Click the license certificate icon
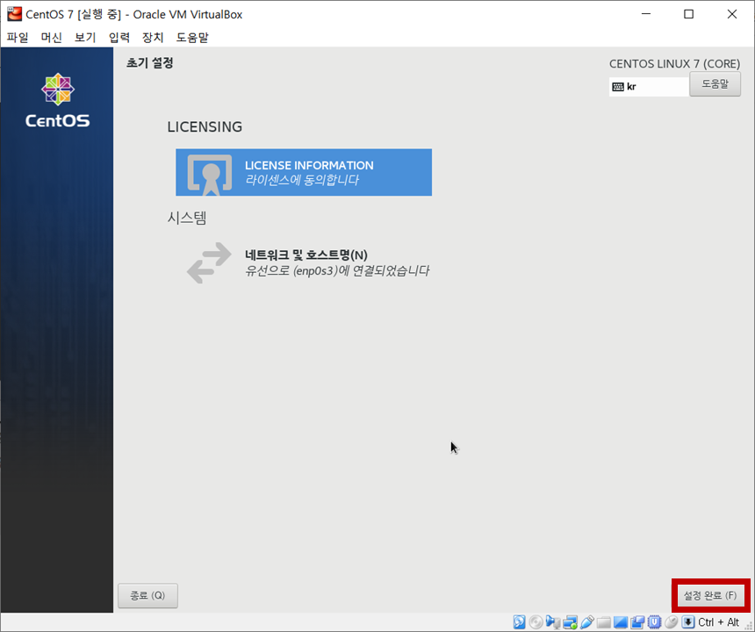 coord(209,174)
